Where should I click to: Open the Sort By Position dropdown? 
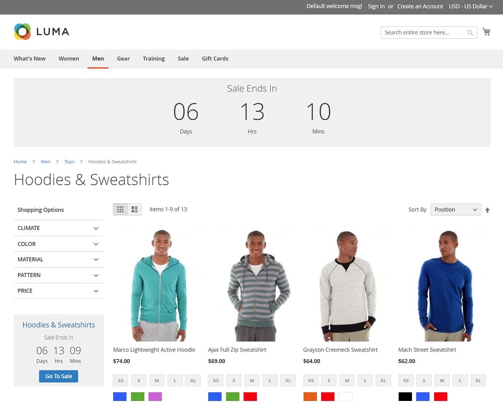coord(456,209)
